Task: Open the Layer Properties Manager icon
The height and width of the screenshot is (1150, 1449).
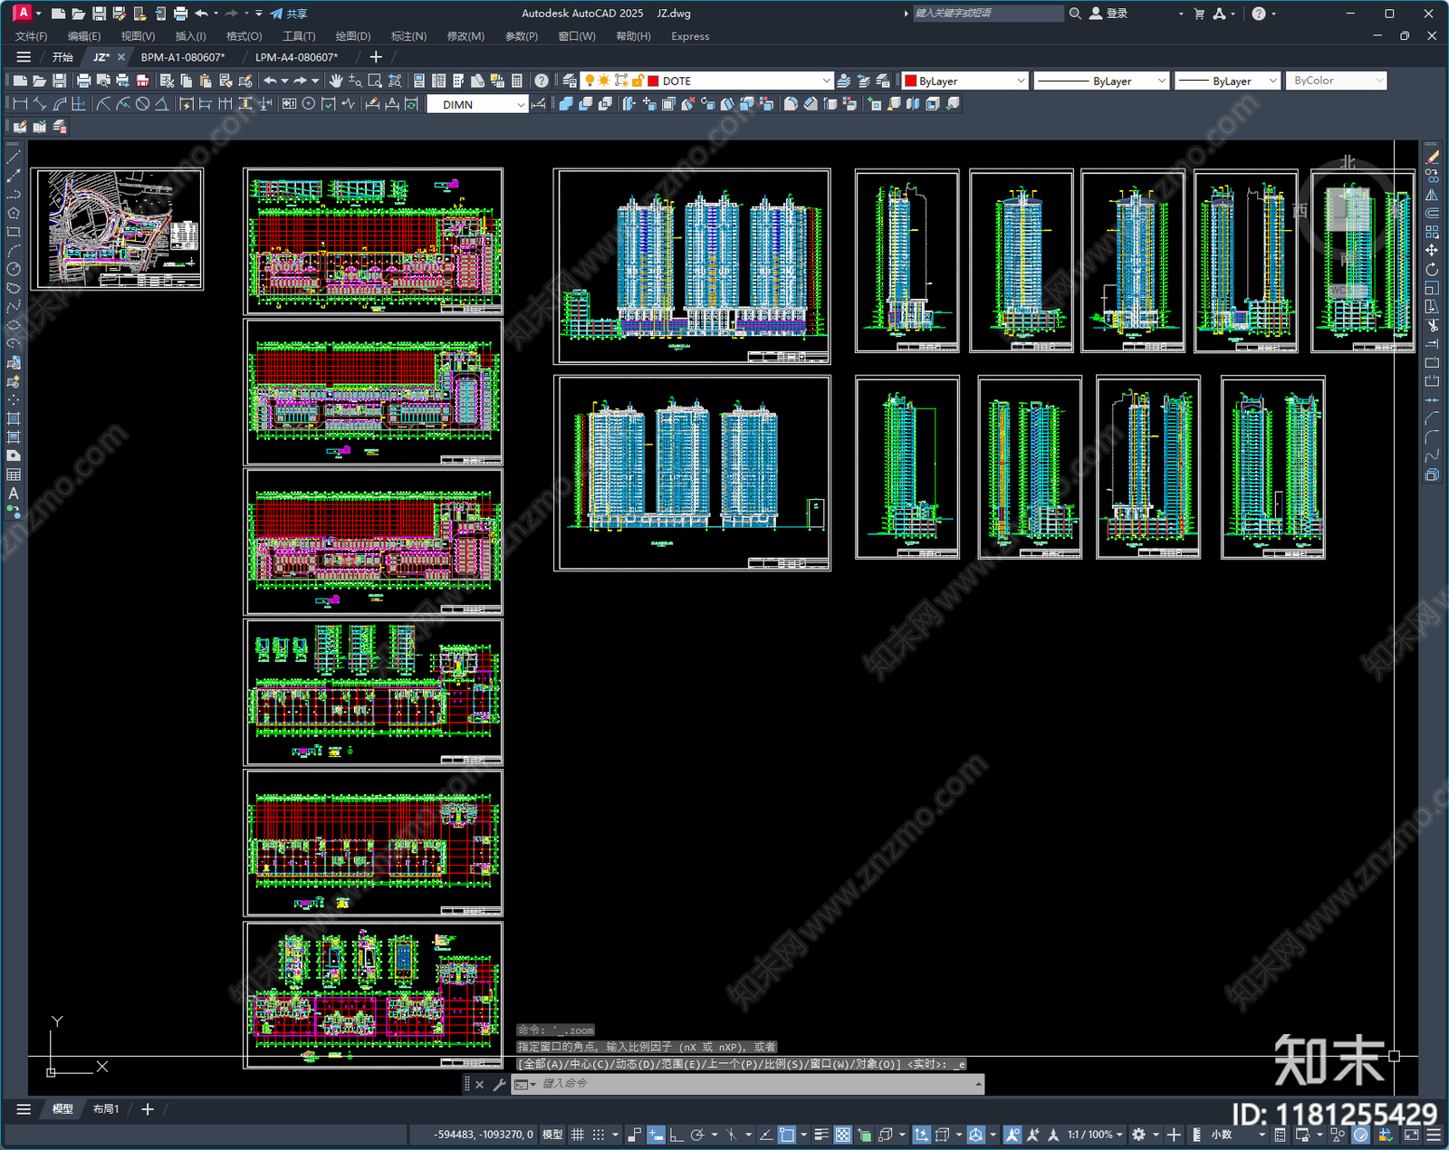Action: tap(569, 81)
